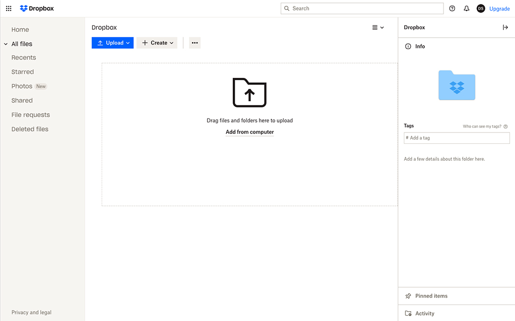Open the help question mark icon

click(x=452, y=8)
